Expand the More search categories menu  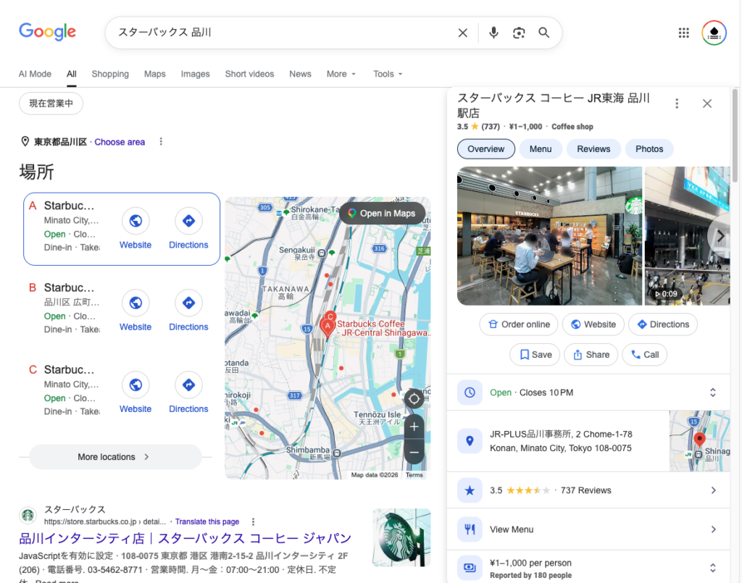(x=341, y=74)
